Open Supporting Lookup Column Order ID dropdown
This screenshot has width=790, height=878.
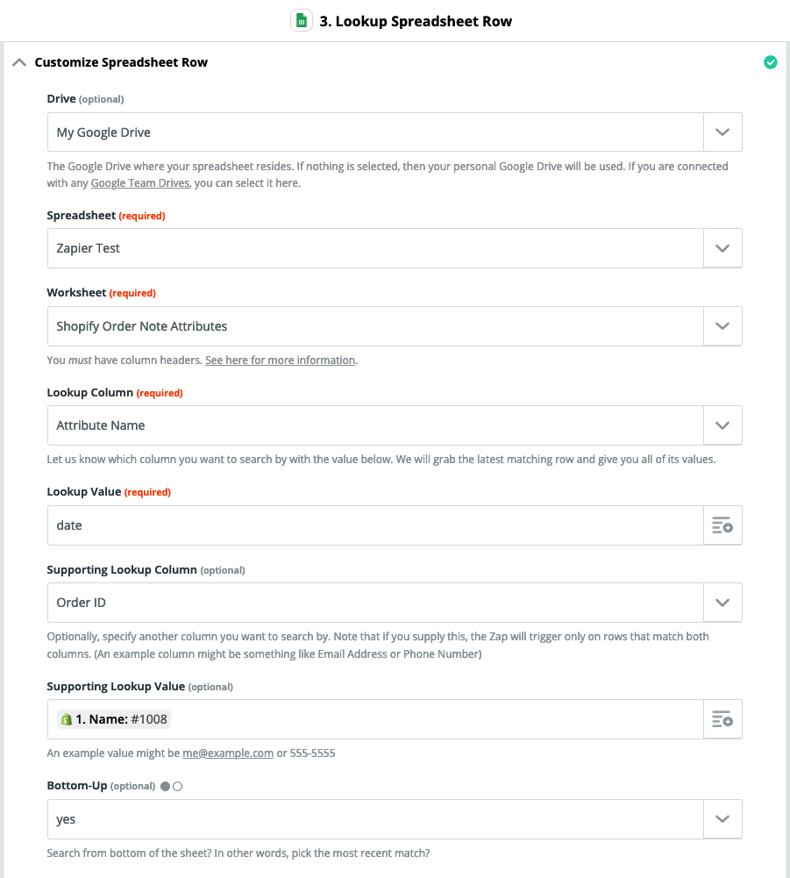(x=395, y=603)
